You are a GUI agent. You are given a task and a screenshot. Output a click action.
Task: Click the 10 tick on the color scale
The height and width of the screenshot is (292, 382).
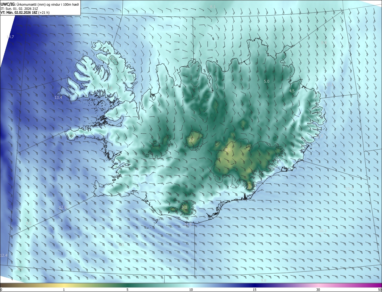tap(191, 290)
